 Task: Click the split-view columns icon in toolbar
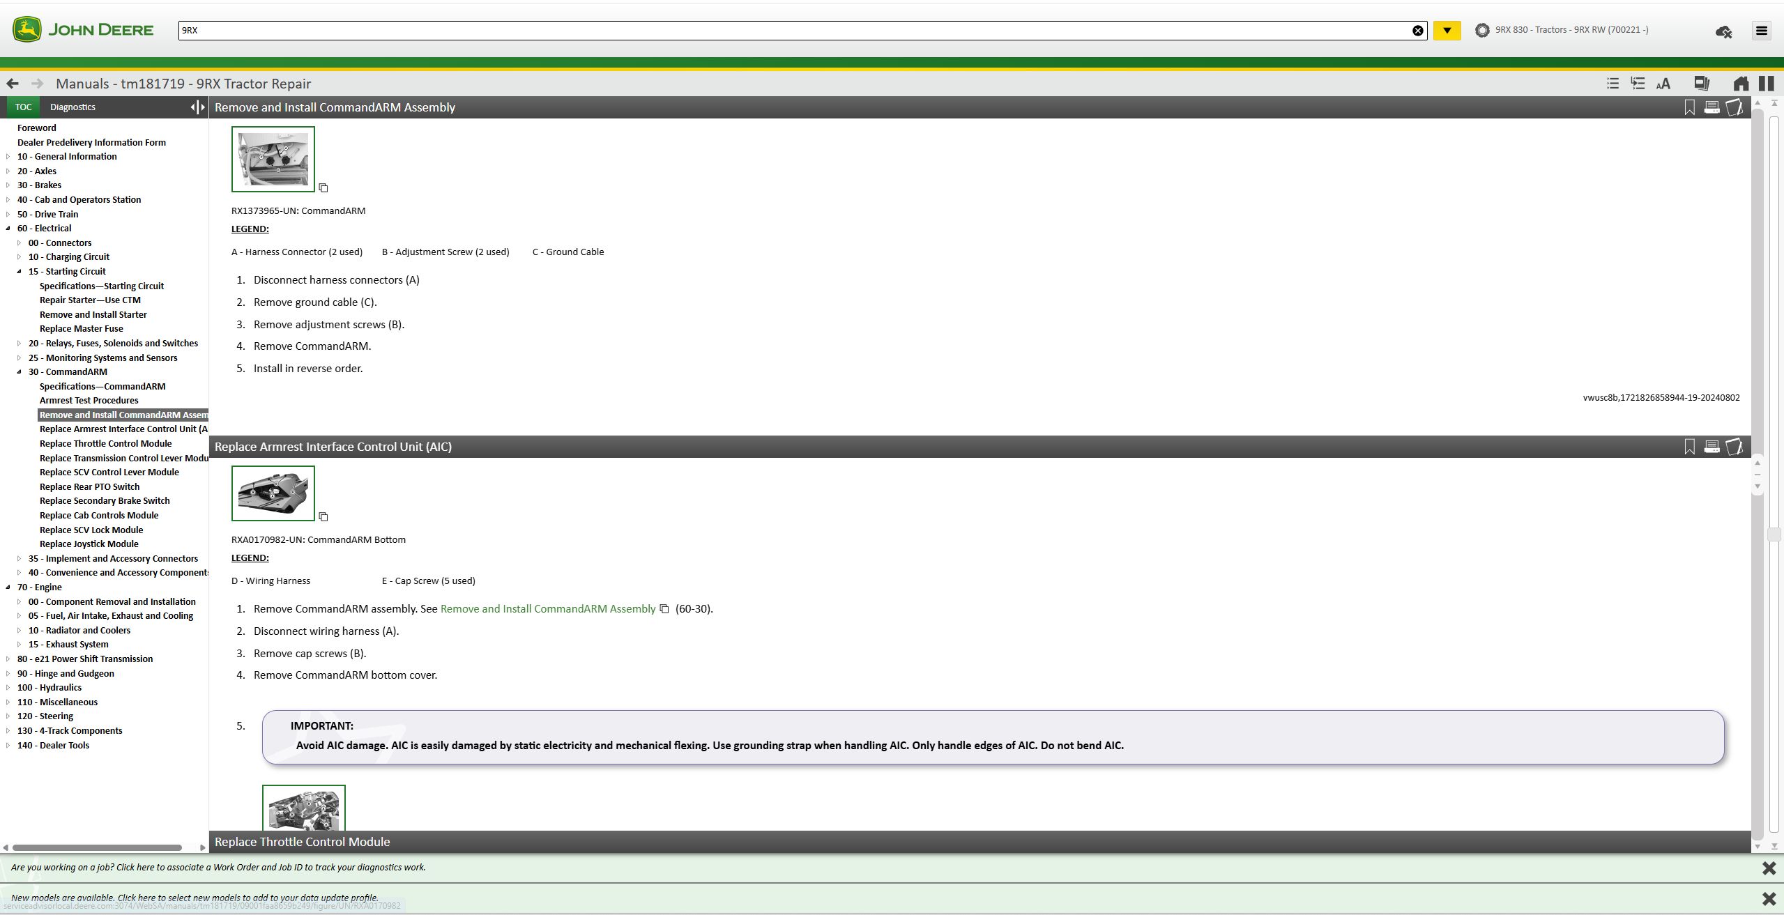pyautogui.click(x=1766, y=84)
